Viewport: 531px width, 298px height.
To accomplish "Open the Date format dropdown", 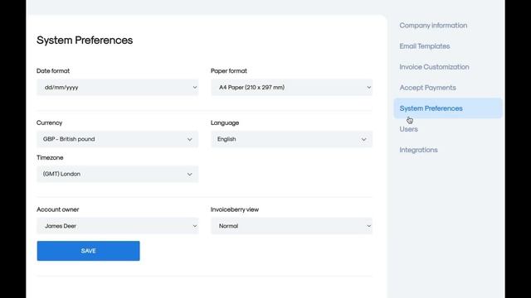I will click(118, 88).
